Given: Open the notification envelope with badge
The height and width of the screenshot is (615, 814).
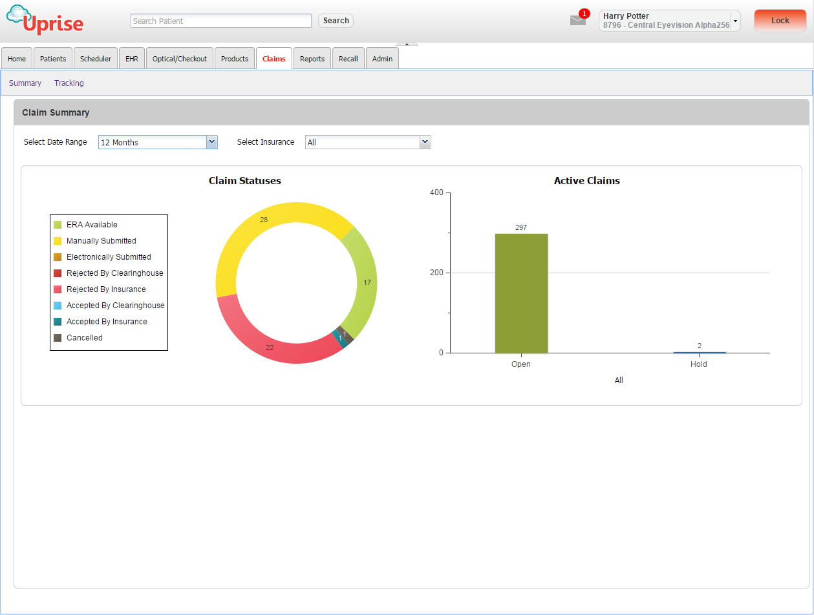Looking at the screenshot, I should click(x=577, y=20).
